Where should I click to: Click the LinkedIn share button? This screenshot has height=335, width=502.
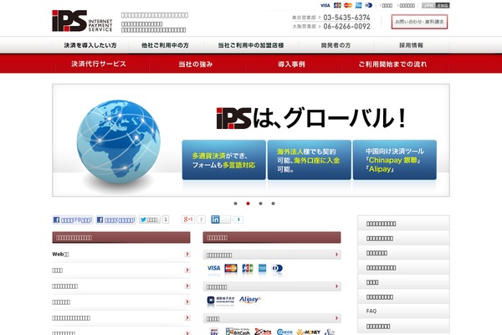(221, 219)
